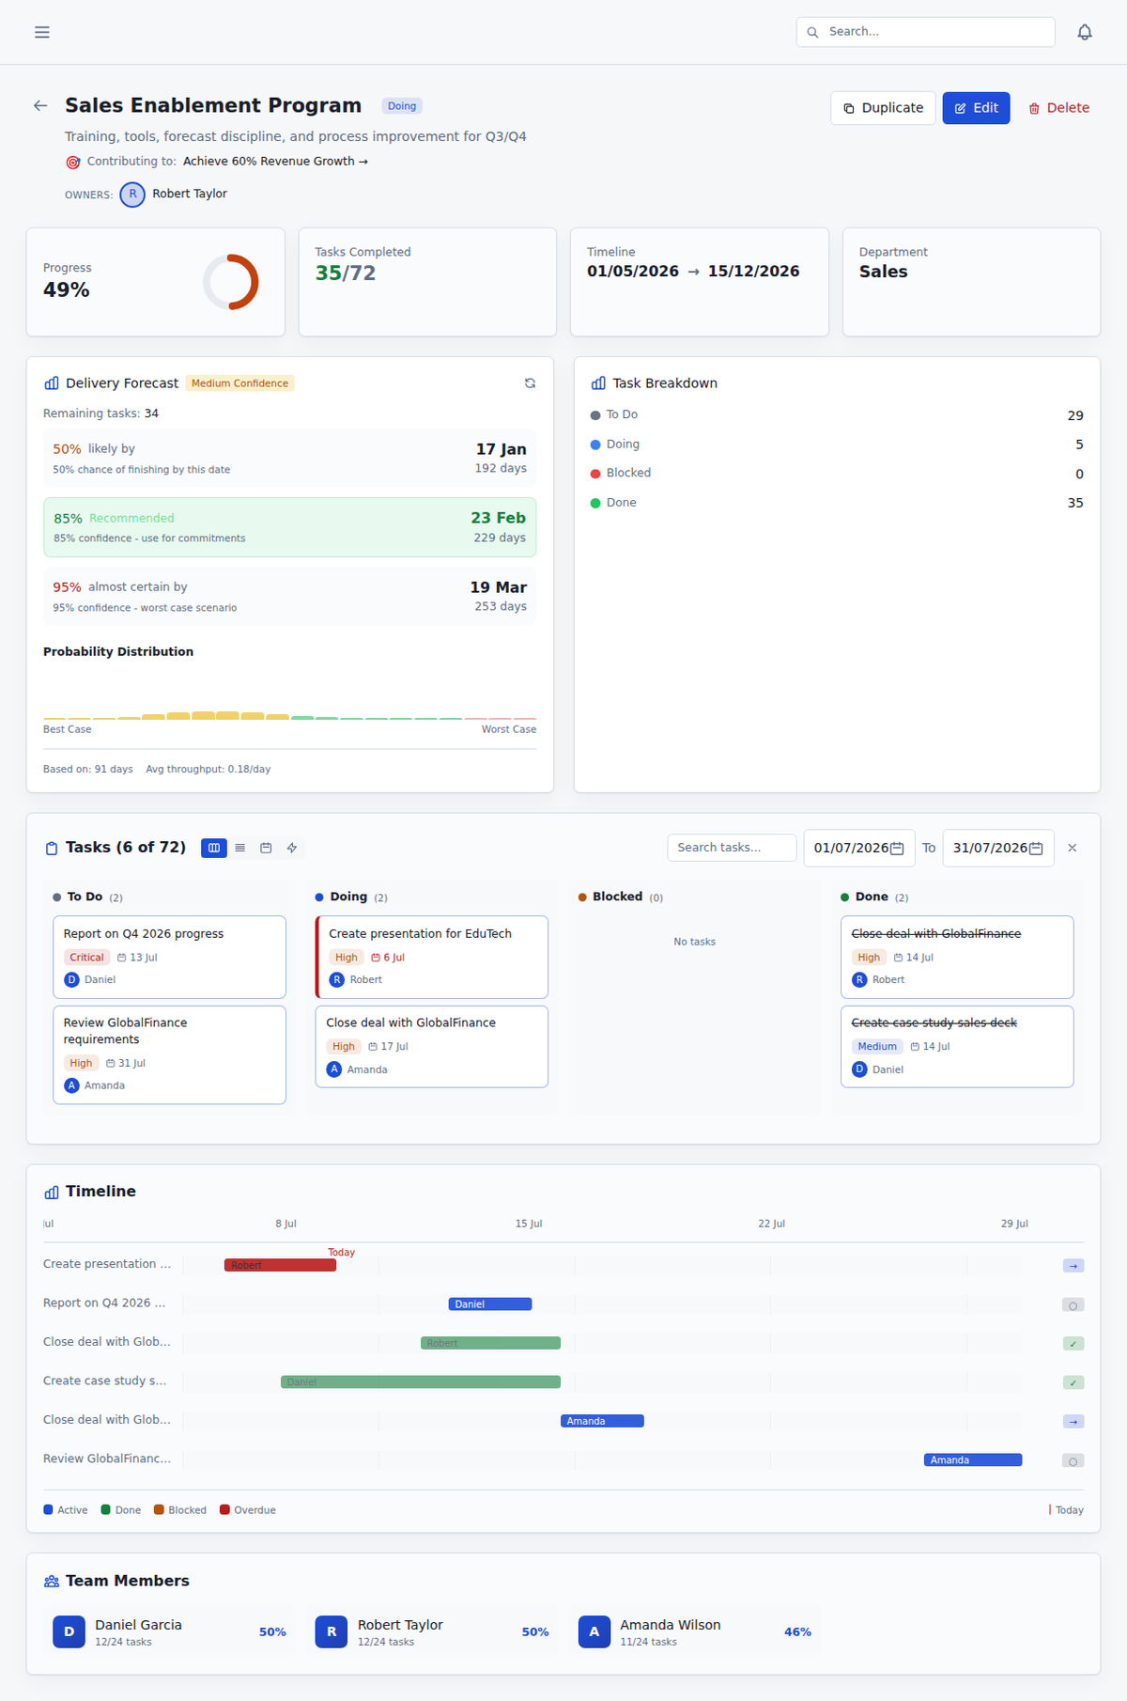1127x1701 pixels.
Task: Click Amanda avatar on Review GlobalFinance card
Action: (x=71, y=1085)
